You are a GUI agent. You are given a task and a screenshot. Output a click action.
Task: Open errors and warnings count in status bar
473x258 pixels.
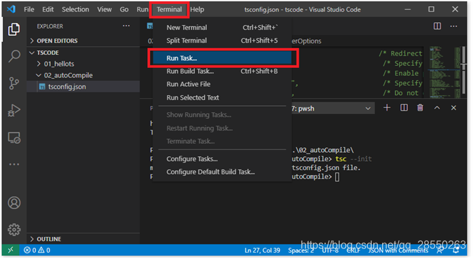[x=37, y=250]
